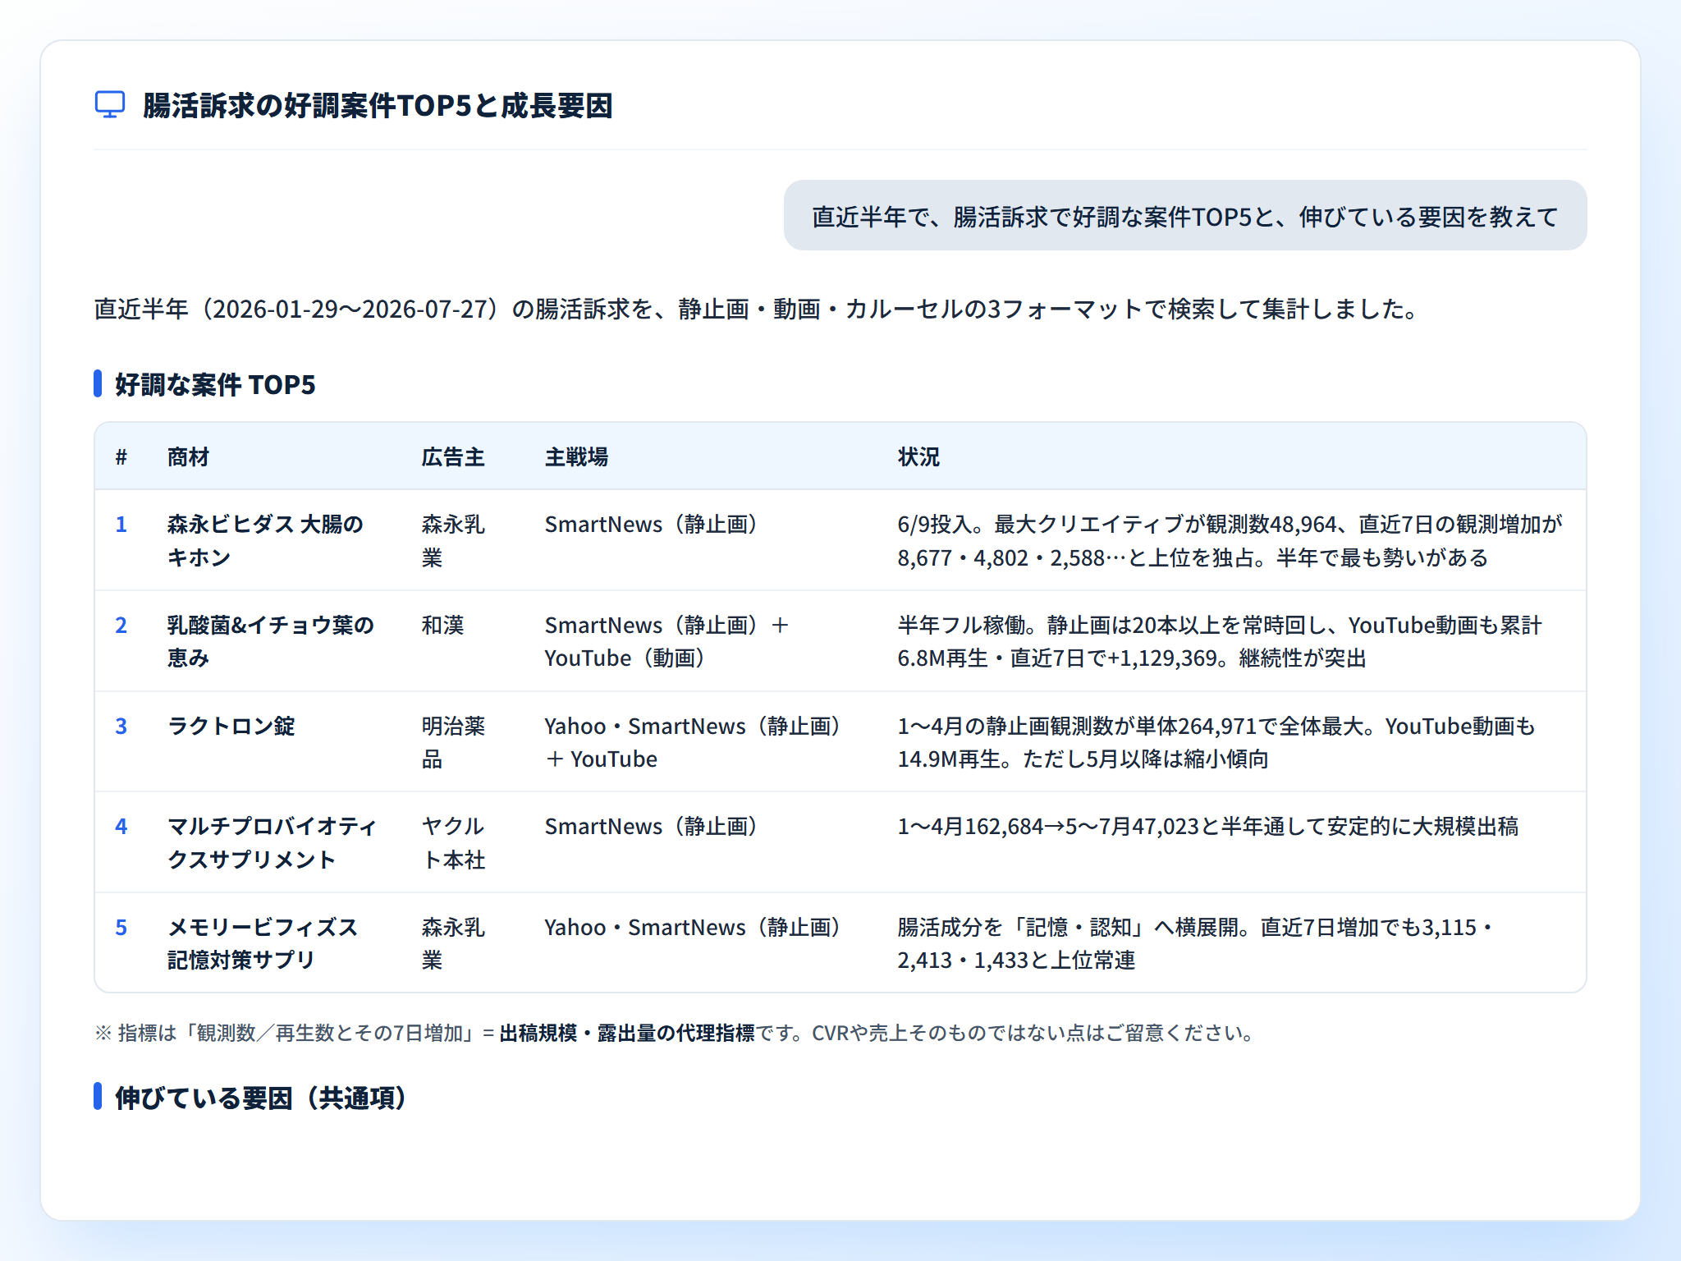Click the 伸びている要因（共通項） heading

tap(261, 1098)
